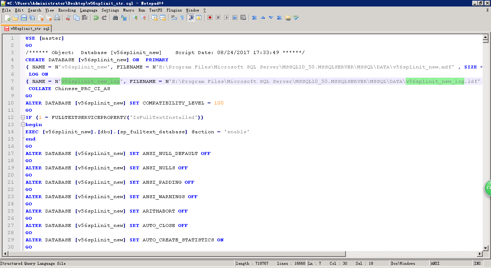Click the Save file toolbar icon
491x268 pixels.
(x=24, y=18)
